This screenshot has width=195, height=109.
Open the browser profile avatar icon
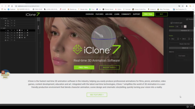(x=190, y=6)
